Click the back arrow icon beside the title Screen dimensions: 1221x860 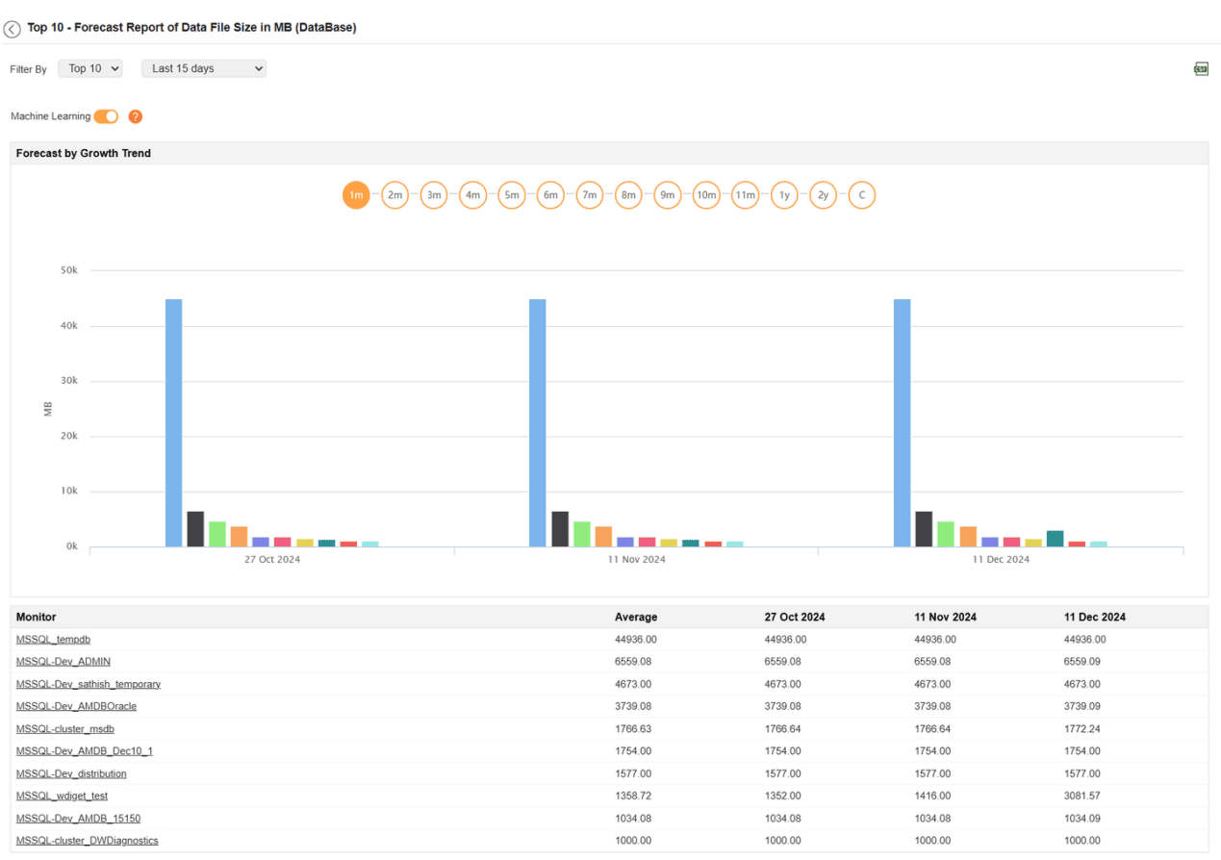(12, 29)
